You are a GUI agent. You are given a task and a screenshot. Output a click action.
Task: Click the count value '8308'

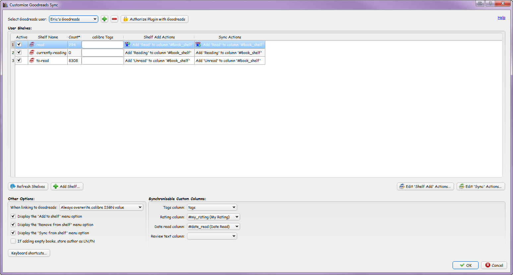[x=73, y=61]
